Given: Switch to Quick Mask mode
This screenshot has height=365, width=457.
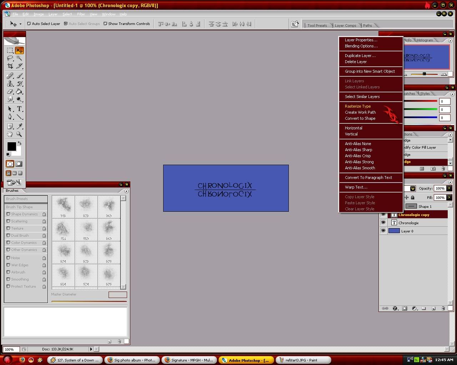Looking at the screenshot, I should pyautogui.click(x=19, y=164).
